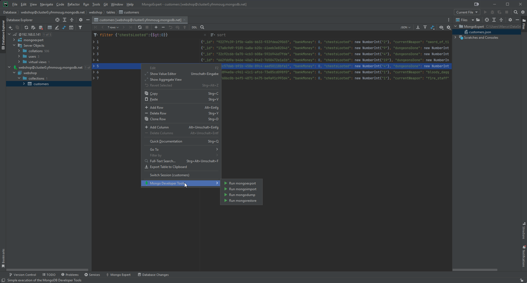Click Select Opened File target icon in Database Explorer

tap(57, 20)
